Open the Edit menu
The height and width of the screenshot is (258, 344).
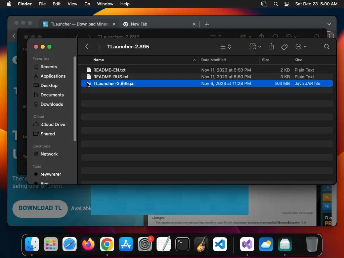56,4
